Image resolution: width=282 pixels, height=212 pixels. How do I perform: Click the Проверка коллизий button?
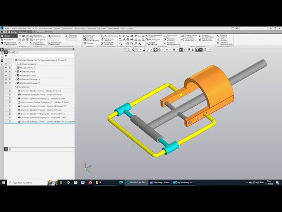[169, 39]
